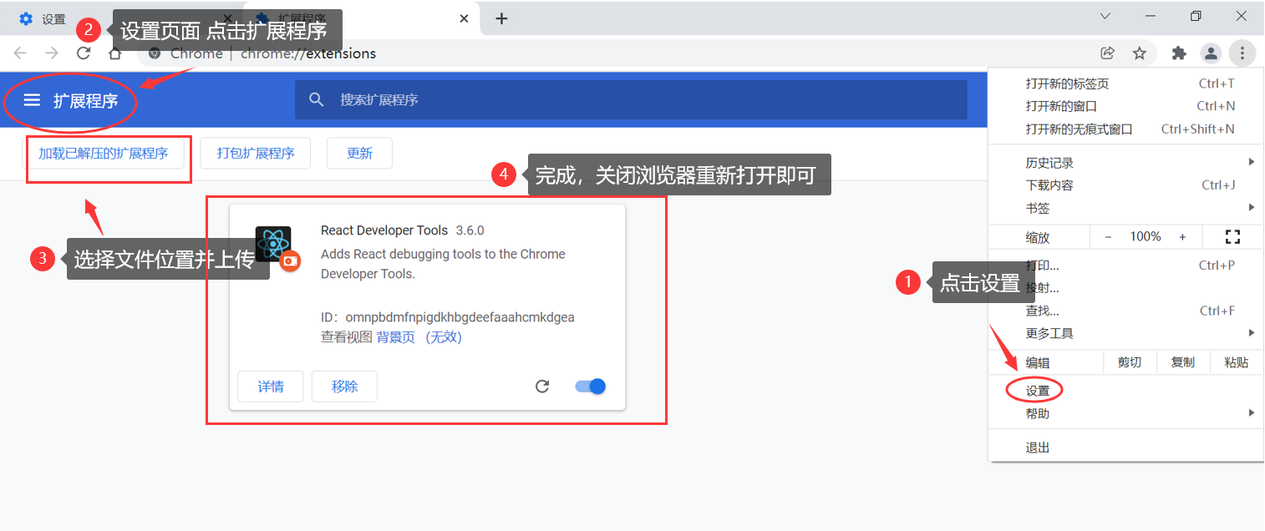Viewport: 1265px width, 531px height.
Task: Click the React Developer Tools logo
Action: [273, 244]
